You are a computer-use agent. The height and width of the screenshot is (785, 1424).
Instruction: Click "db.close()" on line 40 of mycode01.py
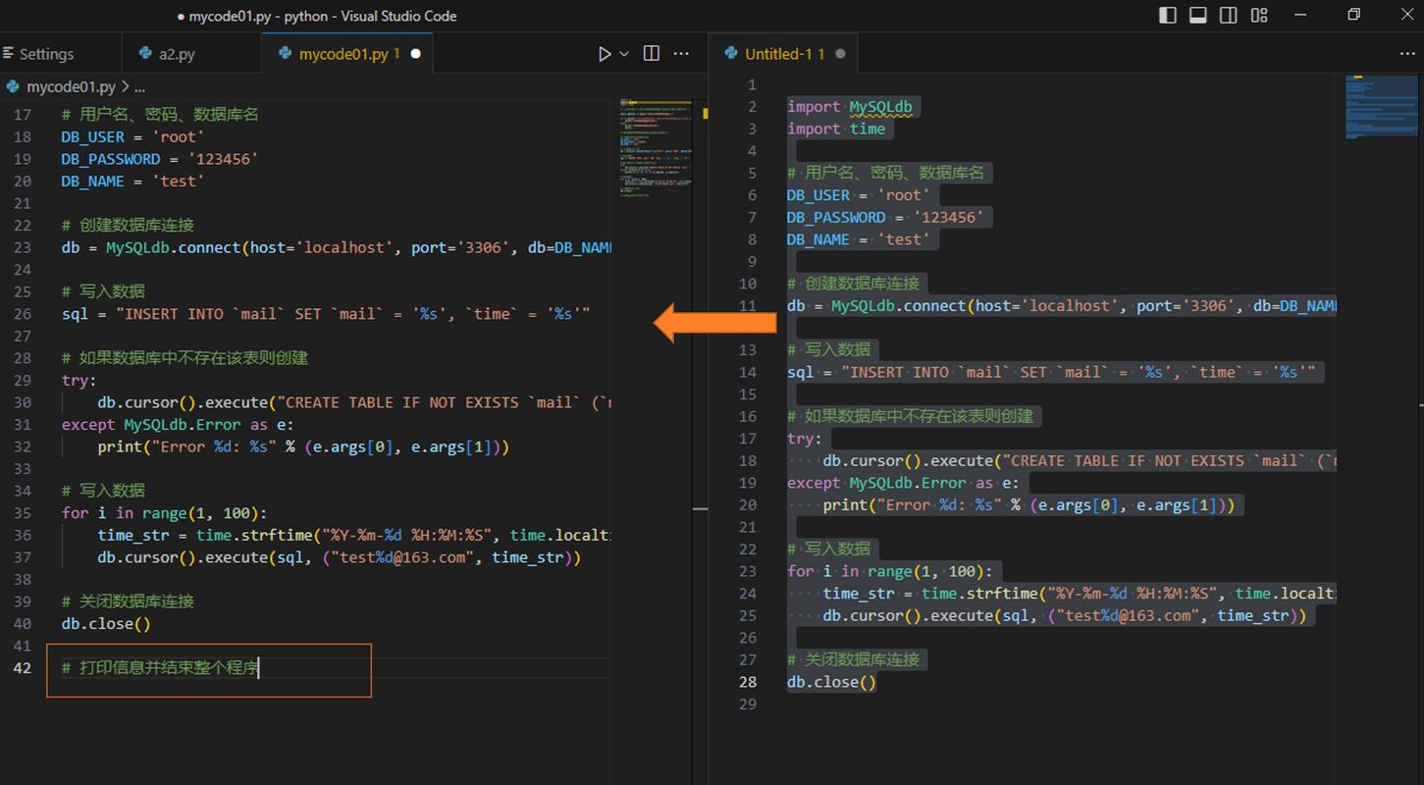(x=106, y=624)
